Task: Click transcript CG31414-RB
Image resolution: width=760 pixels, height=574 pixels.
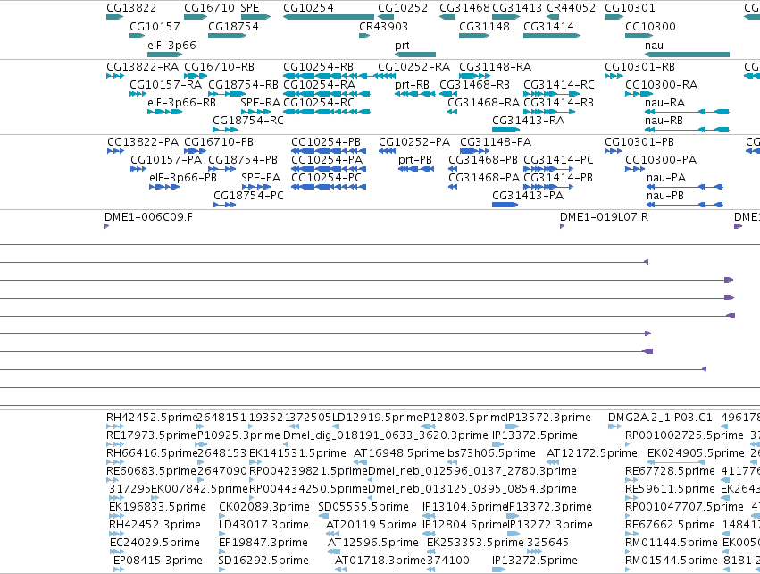Action: (x=558, y=103)
